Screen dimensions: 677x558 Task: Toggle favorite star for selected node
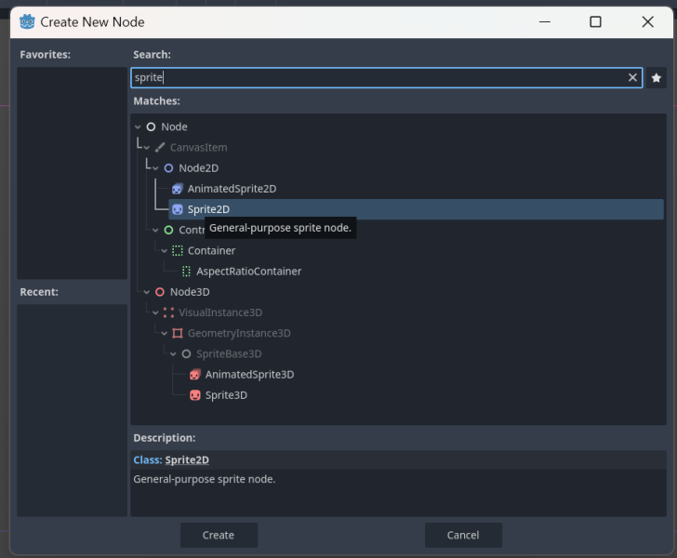pyautogui.click(x=657, y=78)
